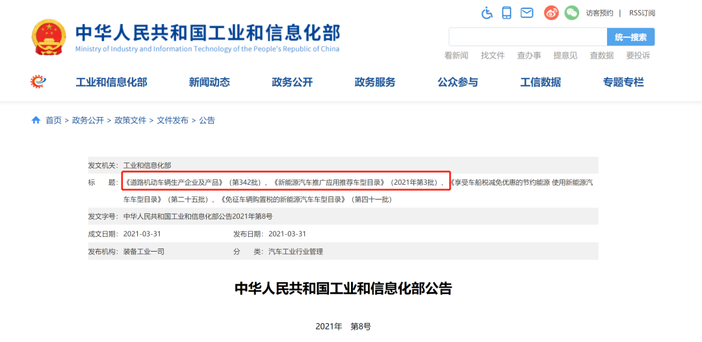Open 工业和信息化部 navigation menu

point(111,83)
